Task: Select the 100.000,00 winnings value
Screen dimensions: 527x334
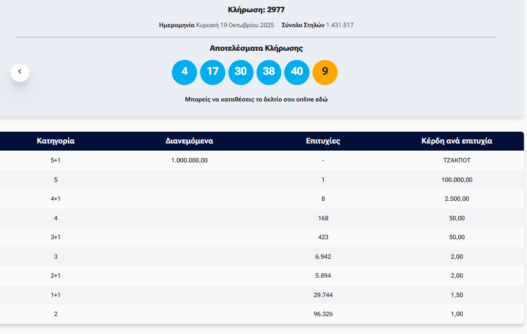Action: 457,180
